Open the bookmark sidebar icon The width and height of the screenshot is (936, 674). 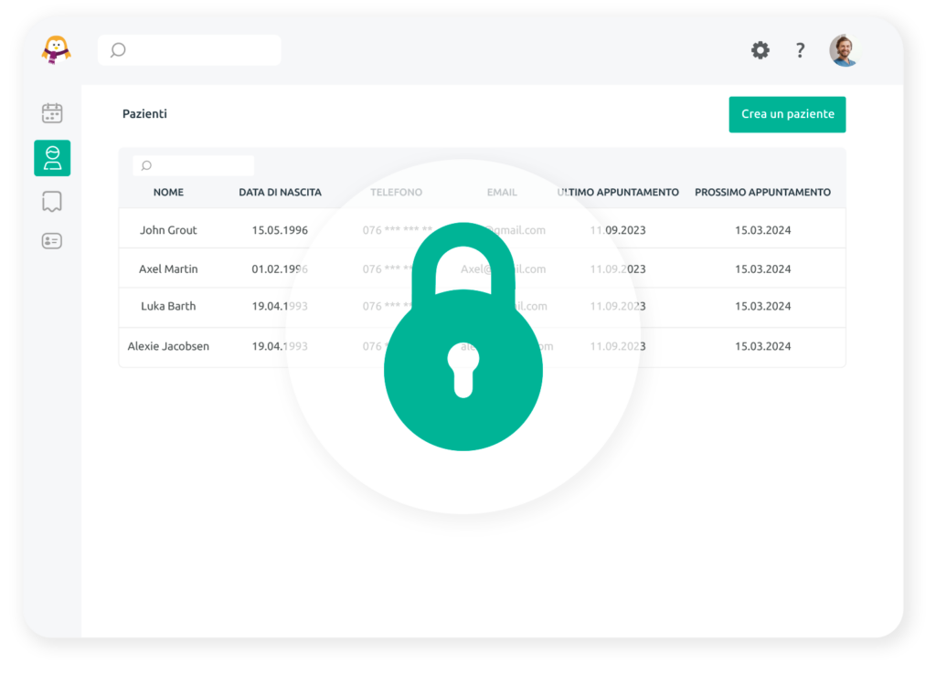point(52,202)
